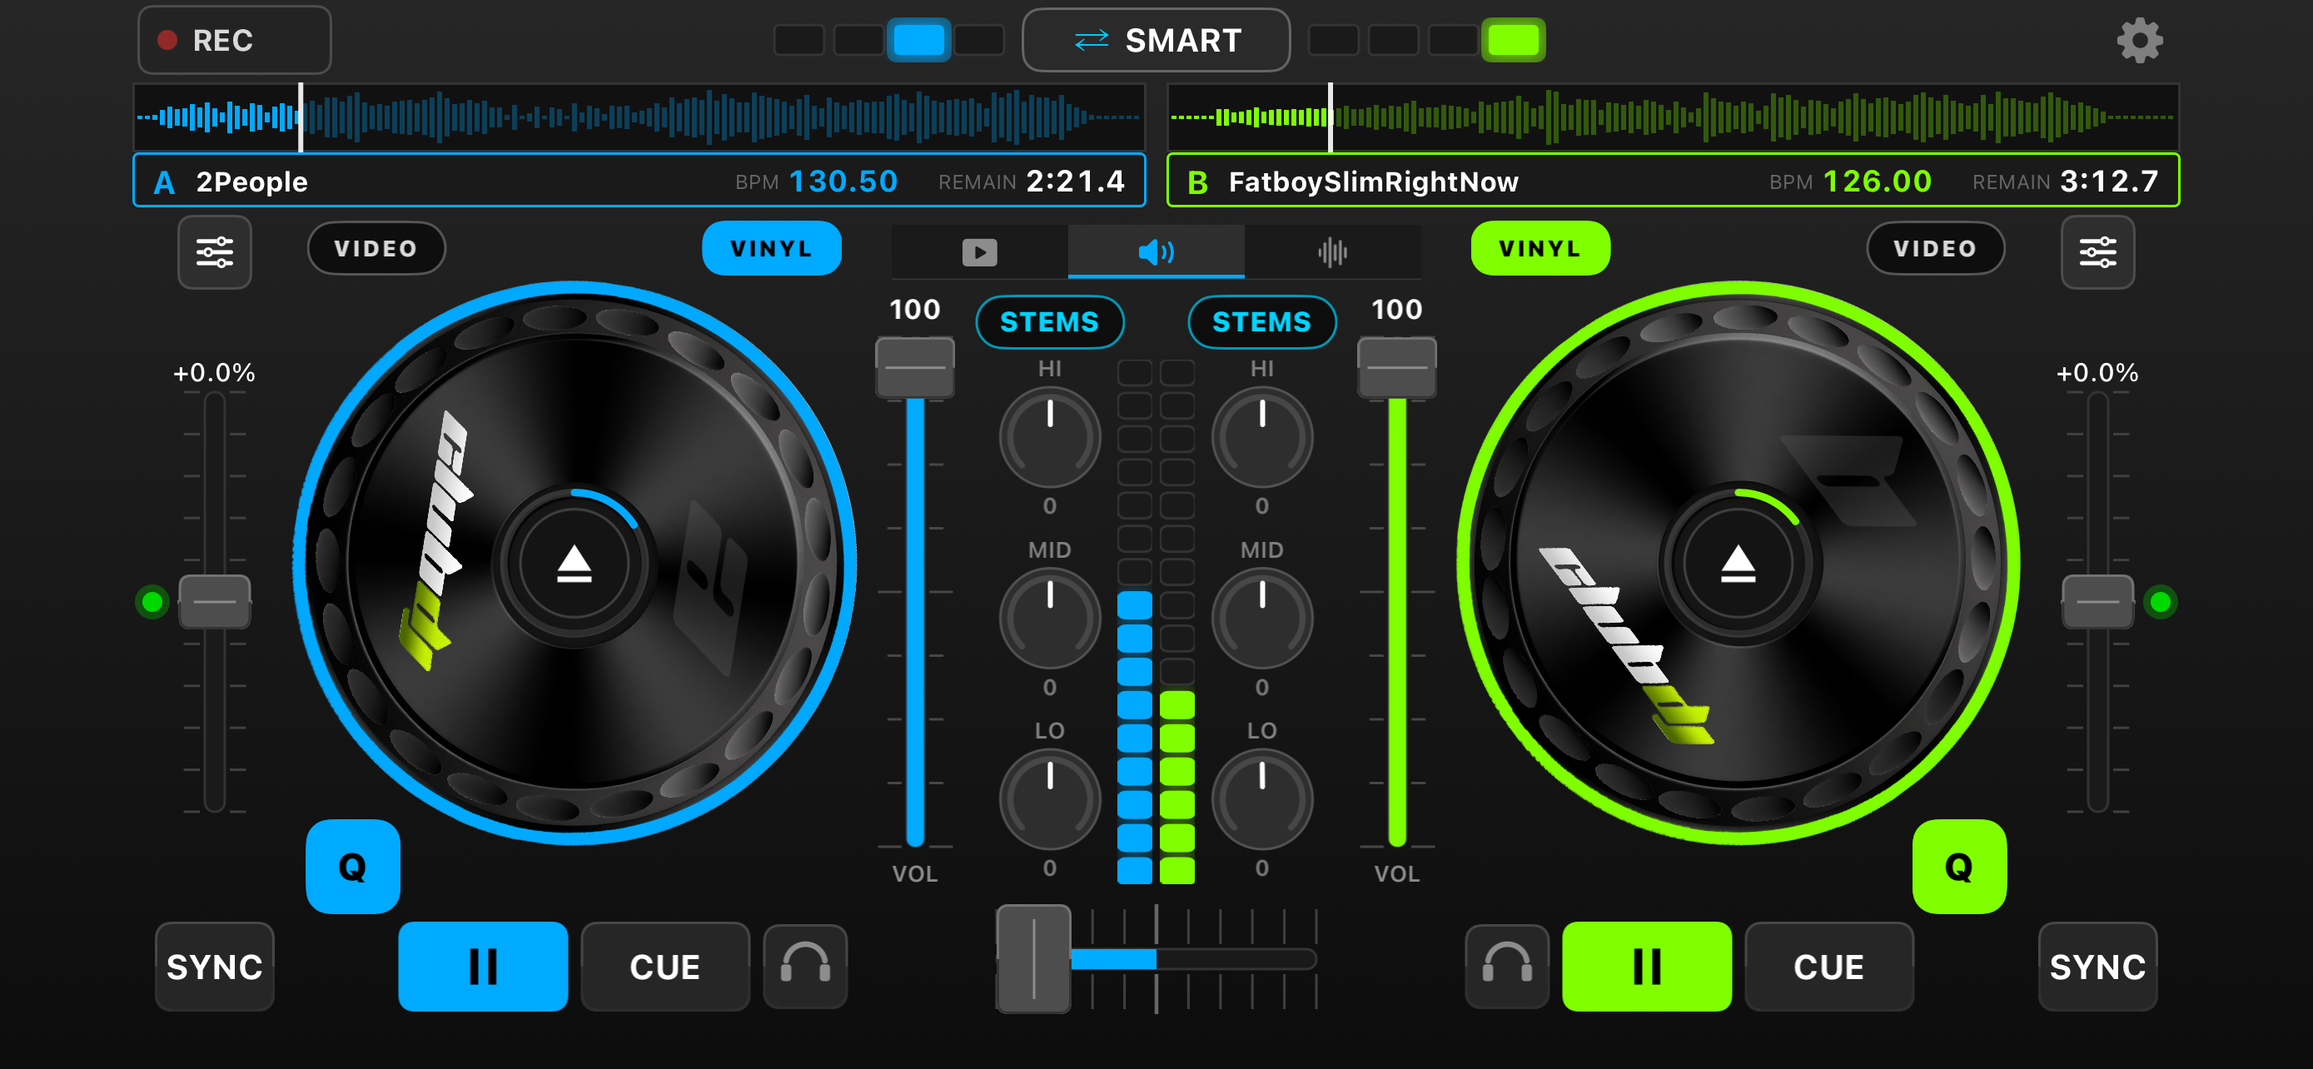This screenshot has height=1069, width=2313.
Task: Click deck B MID EQ knob
Action: click(x=1261, y=619)
